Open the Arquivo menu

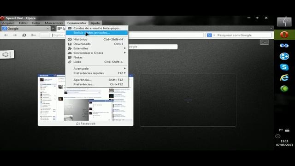pyautogui.click(x=8, y=23)
